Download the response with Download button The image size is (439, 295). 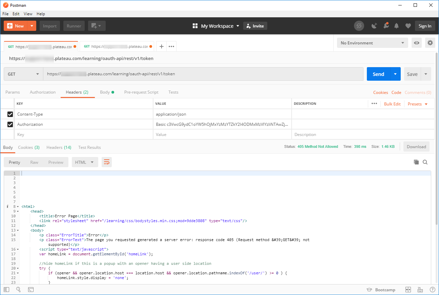tap(417, 146)
